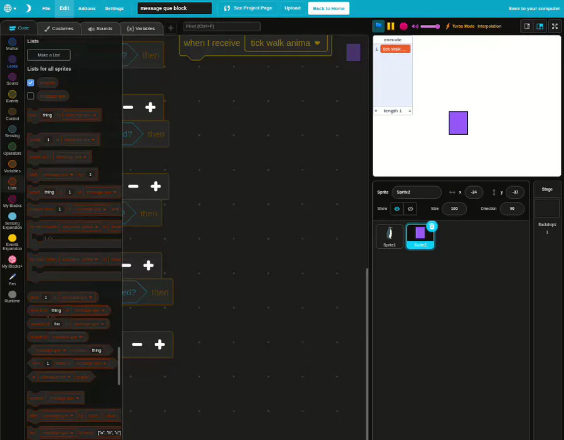564x440 pixels.
Task: Open list dropdown in shift by block
Action: [58, 174]
